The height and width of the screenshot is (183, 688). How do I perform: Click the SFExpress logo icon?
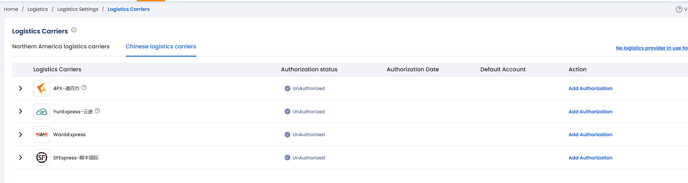(x=41, y=158)
